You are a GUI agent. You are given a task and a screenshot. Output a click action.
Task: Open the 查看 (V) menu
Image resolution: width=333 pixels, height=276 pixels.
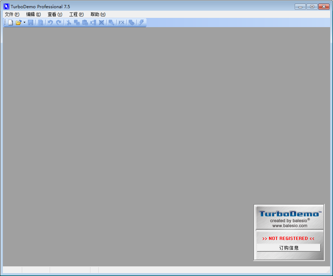point(55,14)
